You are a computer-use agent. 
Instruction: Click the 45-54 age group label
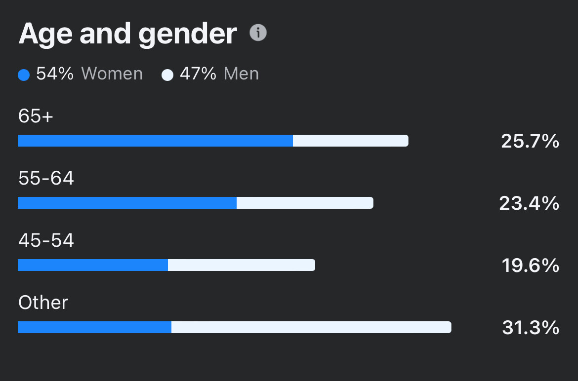pyautogui.click(x=46, y=240)
